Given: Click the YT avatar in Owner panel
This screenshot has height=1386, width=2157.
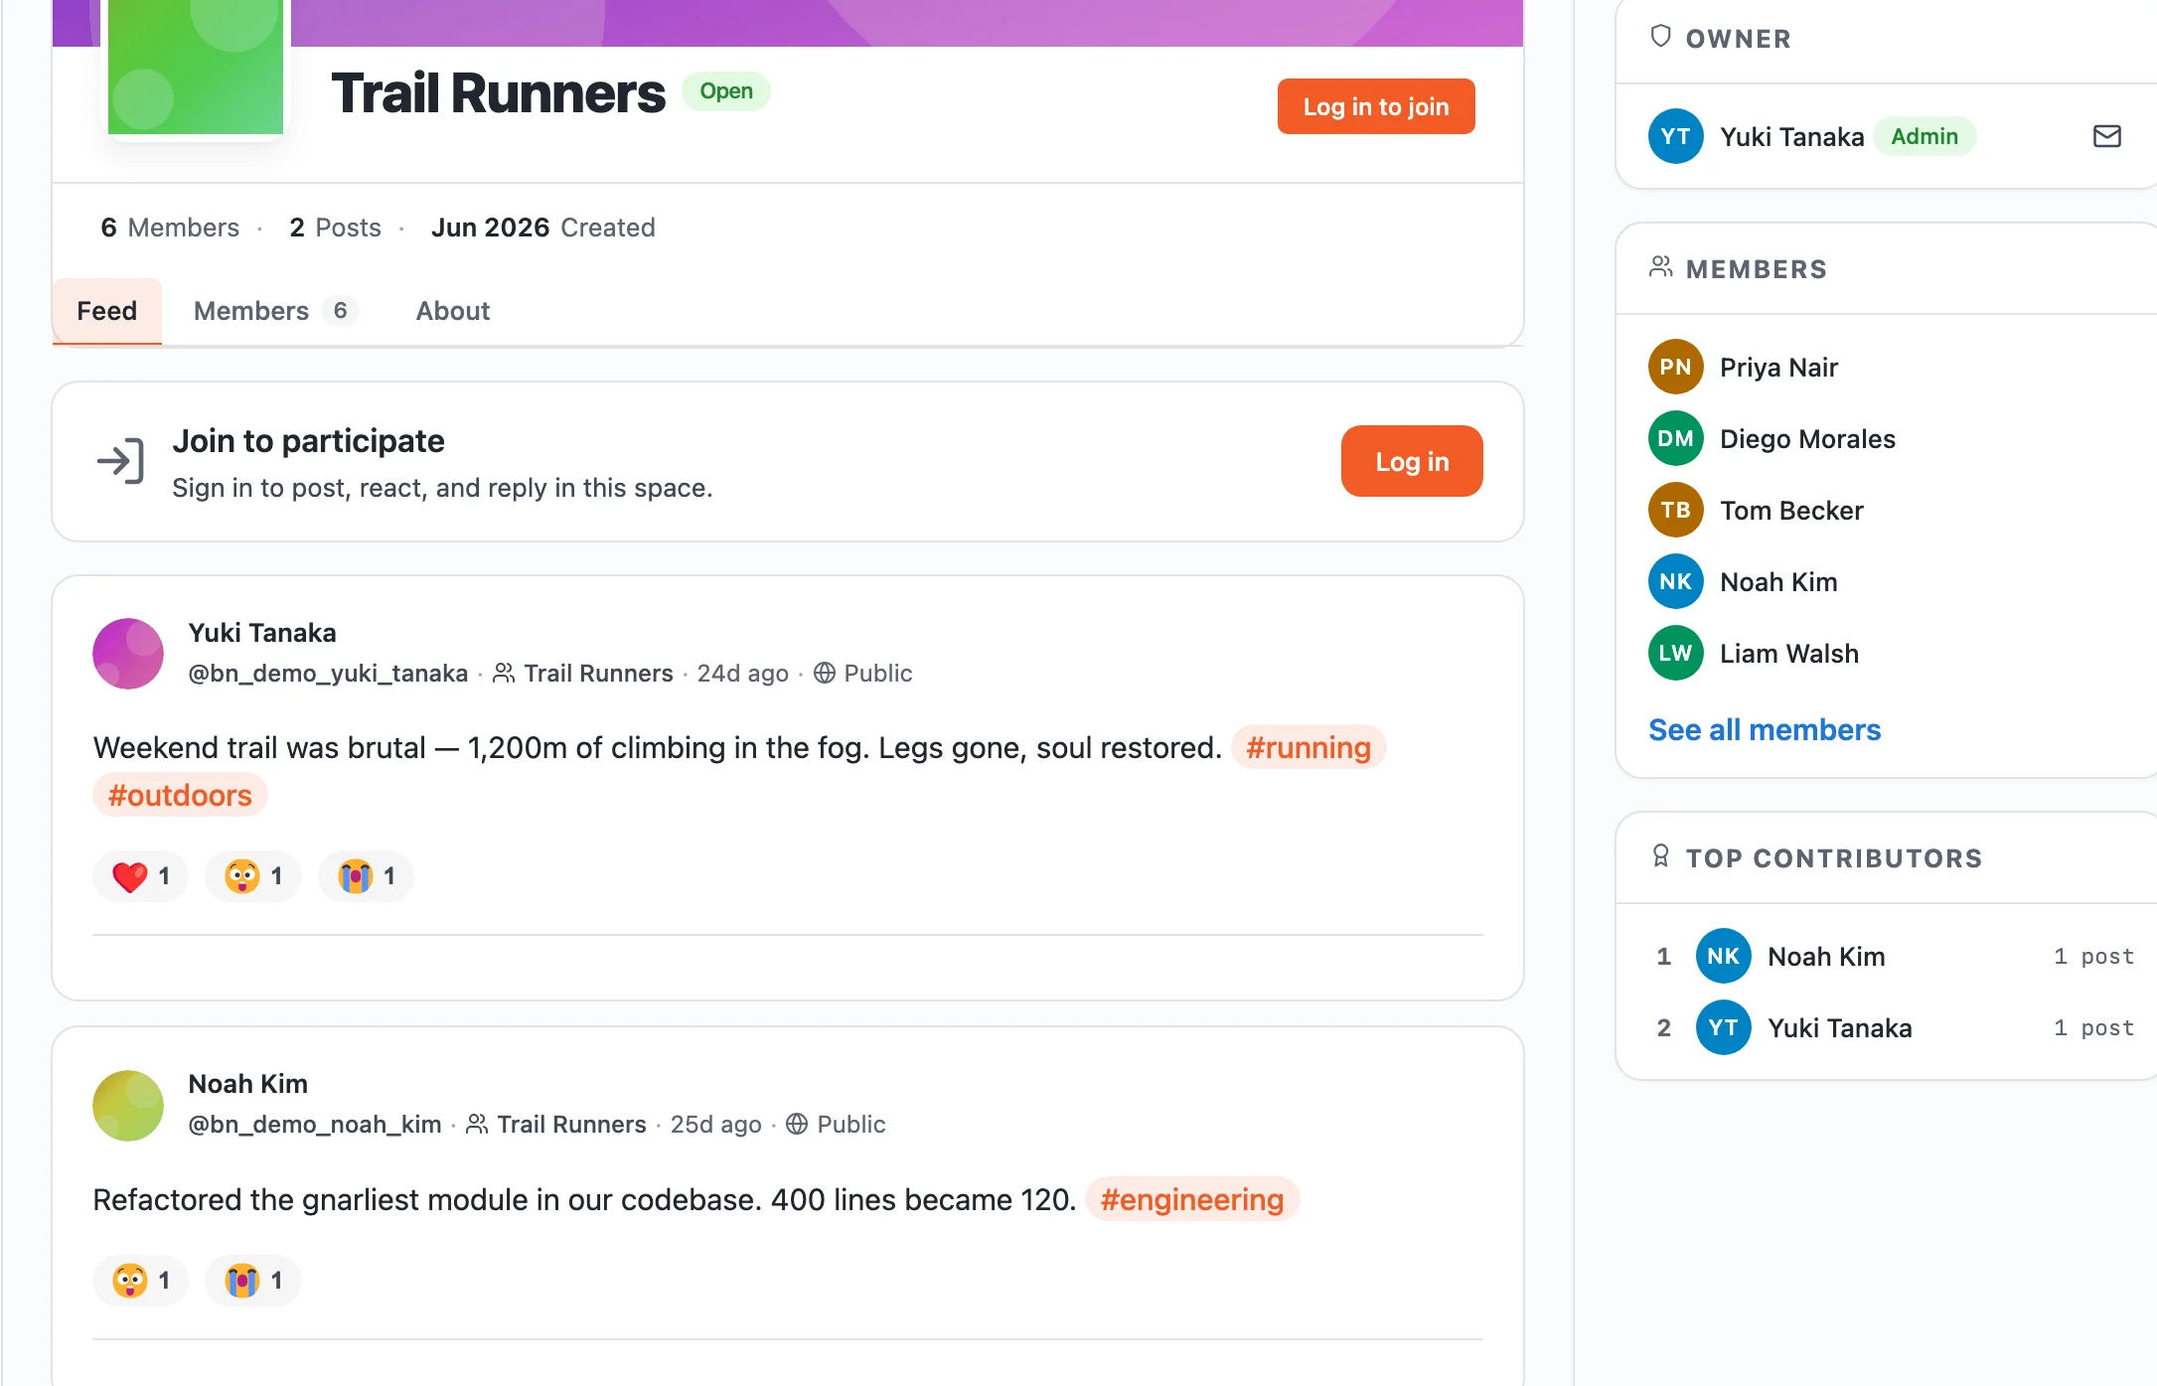Looking at the screenshot, I should (x=1675, y=136).
